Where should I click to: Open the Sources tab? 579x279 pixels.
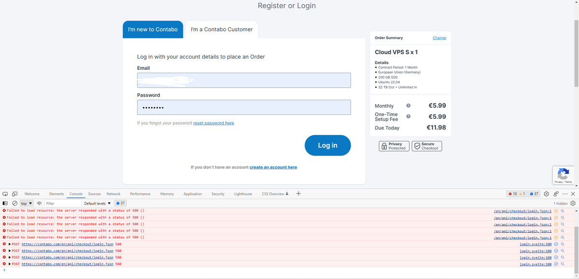point(95,194)
